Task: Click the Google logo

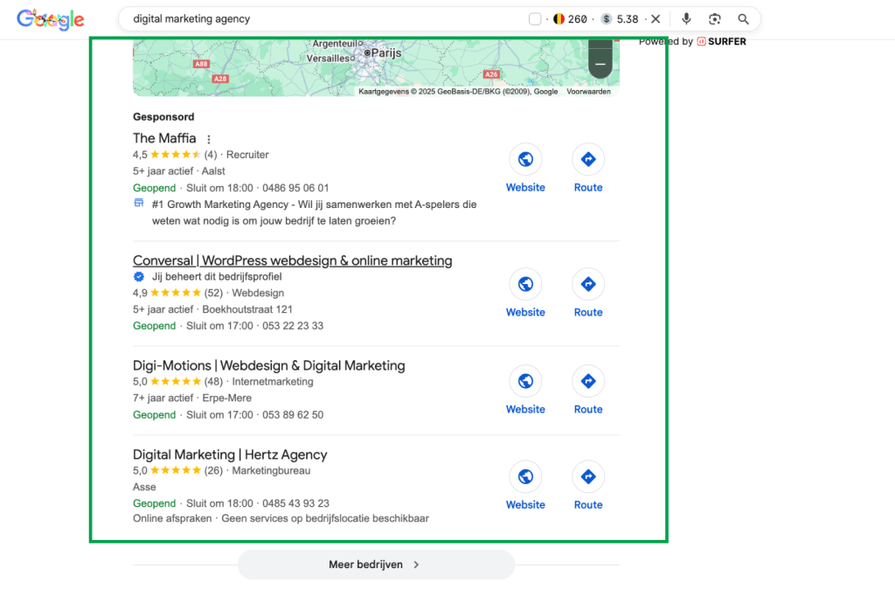Action: (x=51, y=18)
